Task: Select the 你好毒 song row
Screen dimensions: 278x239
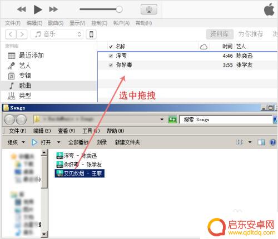Action: (187, 65)
